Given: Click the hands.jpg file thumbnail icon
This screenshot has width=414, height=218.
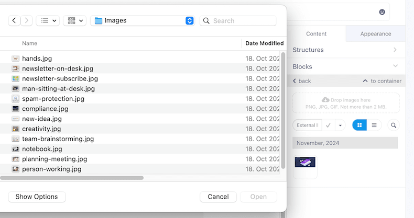Looking at the screenshot, I should click(x=16, y=59).
